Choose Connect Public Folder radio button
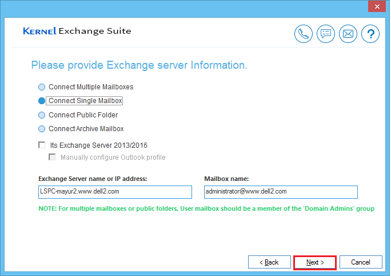 pyautogui.click(x=42, y=115)
